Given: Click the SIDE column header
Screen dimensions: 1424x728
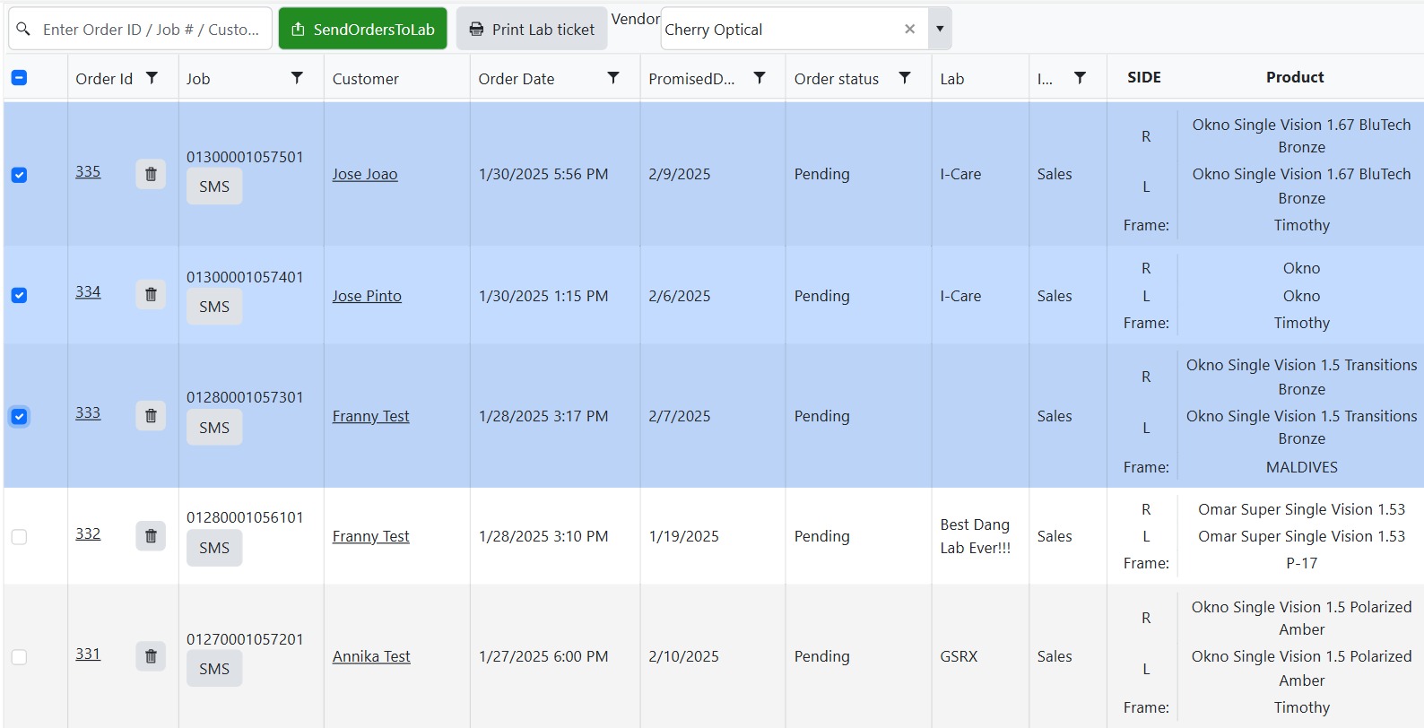Looking at the screenshot, I should [x=1144, y=77].
